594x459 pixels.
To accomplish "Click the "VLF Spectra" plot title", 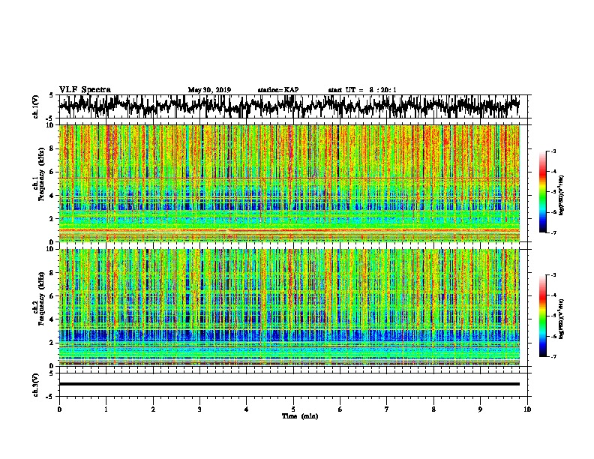I will click(x=85, y=90).
